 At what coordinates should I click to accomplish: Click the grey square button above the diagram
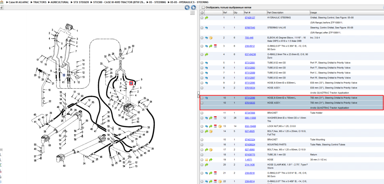[x=192, y=13]
